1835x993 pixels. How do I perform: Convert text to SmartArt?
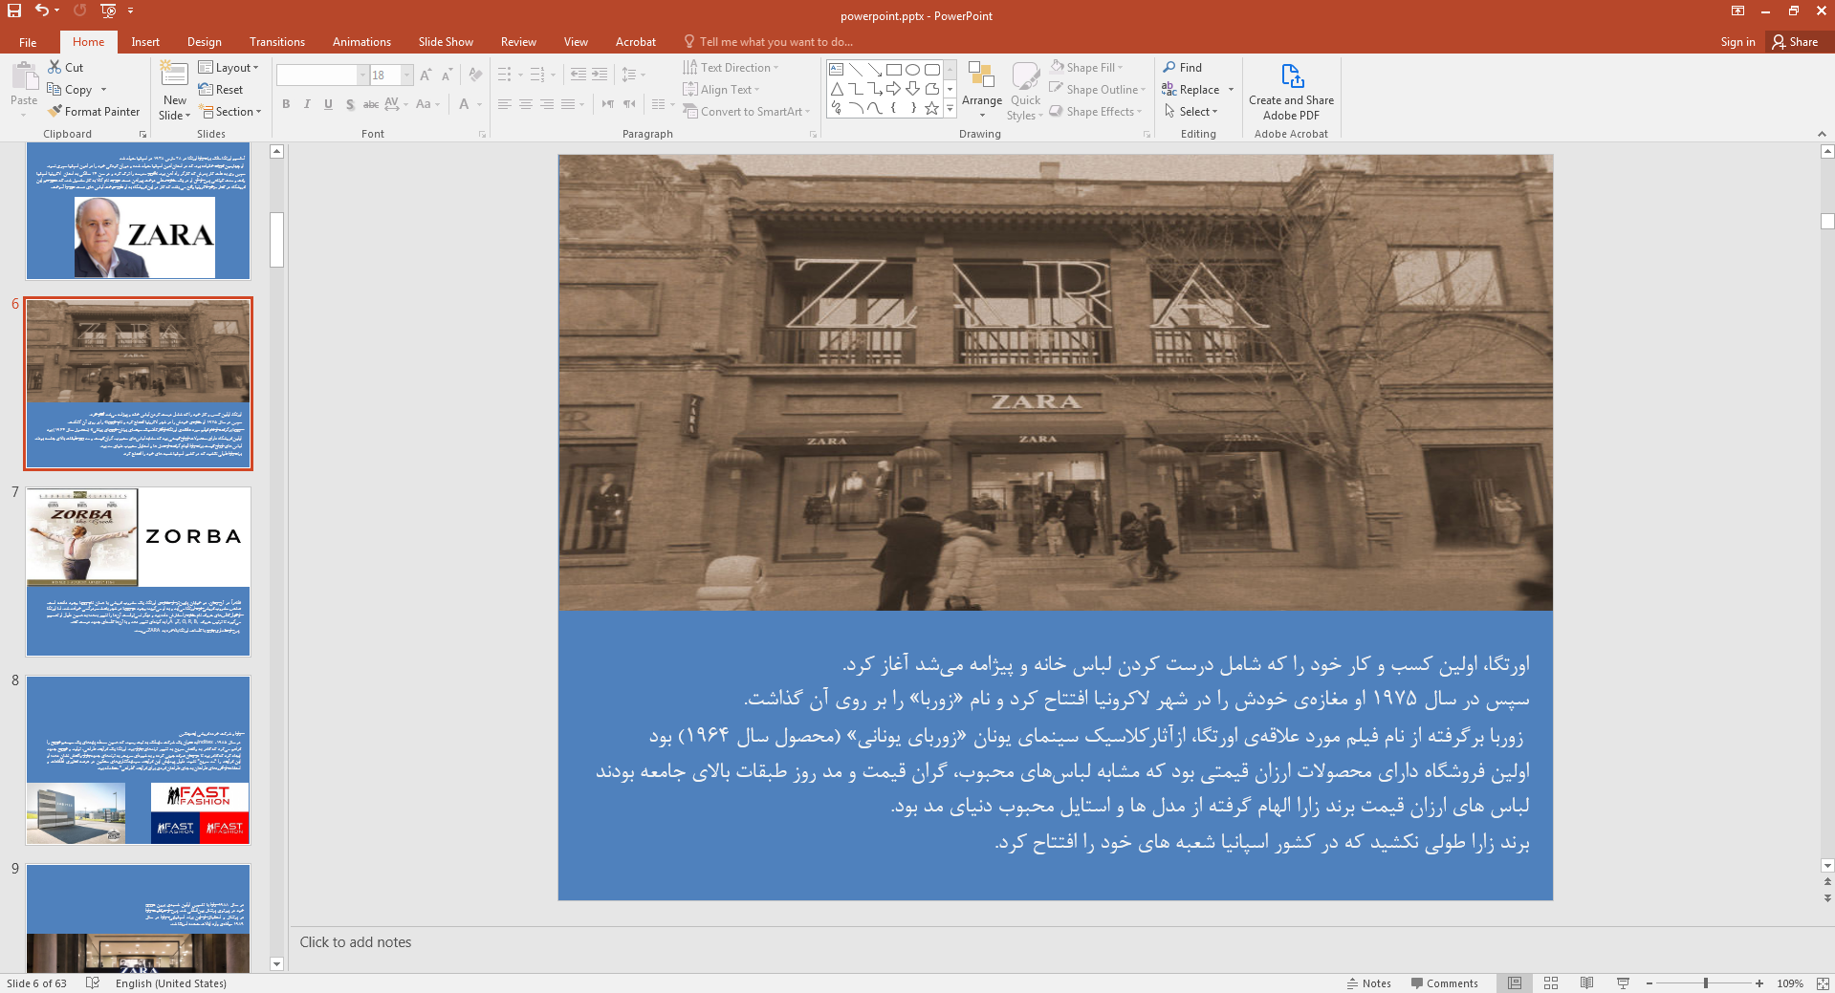pos(747,112)
